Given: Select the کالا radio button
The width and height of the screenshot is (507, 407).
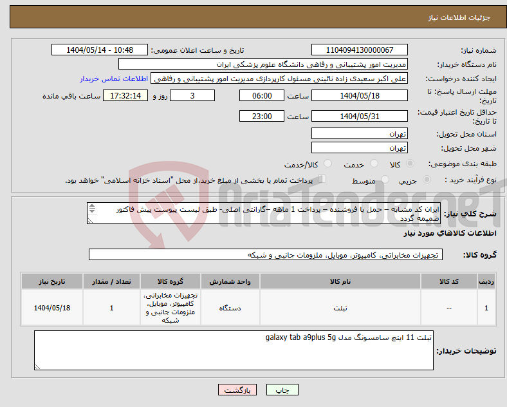Looking at the screenshot, I should point(410,164).
